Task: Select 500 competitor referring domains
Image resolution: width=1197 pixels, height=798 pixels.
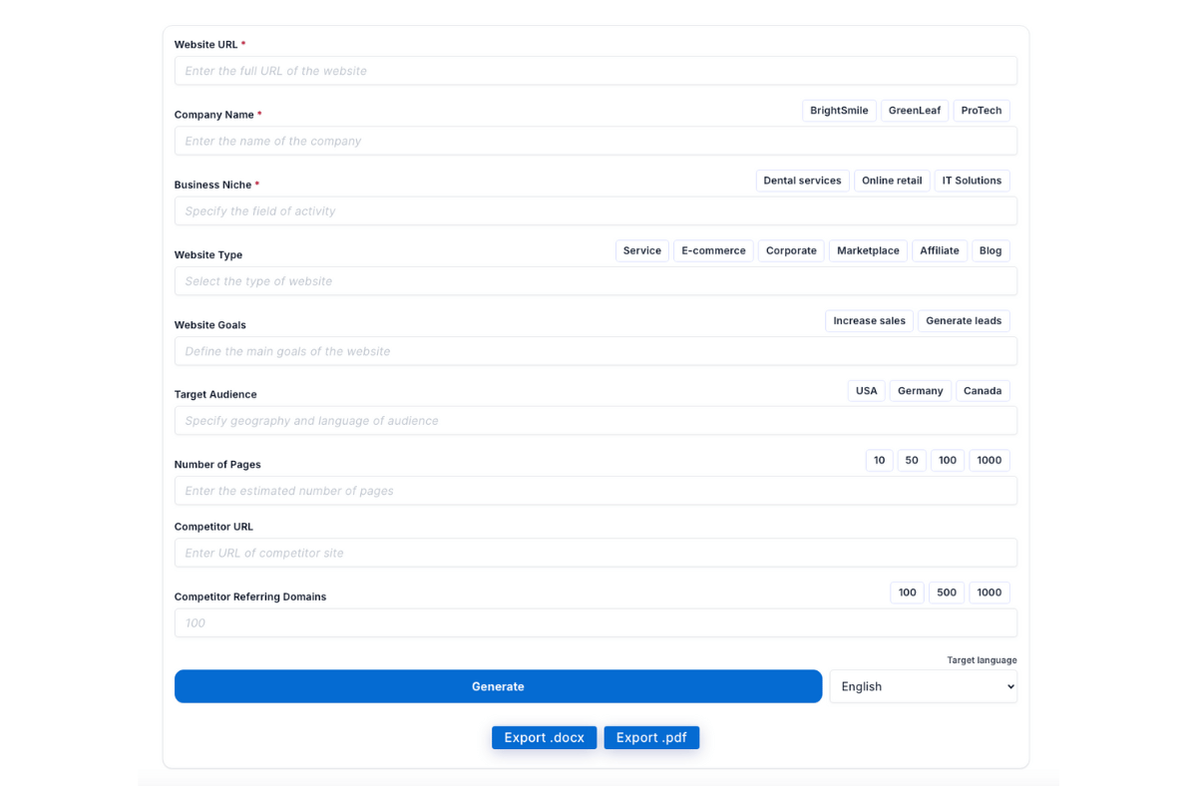Action: click(947, 593)
